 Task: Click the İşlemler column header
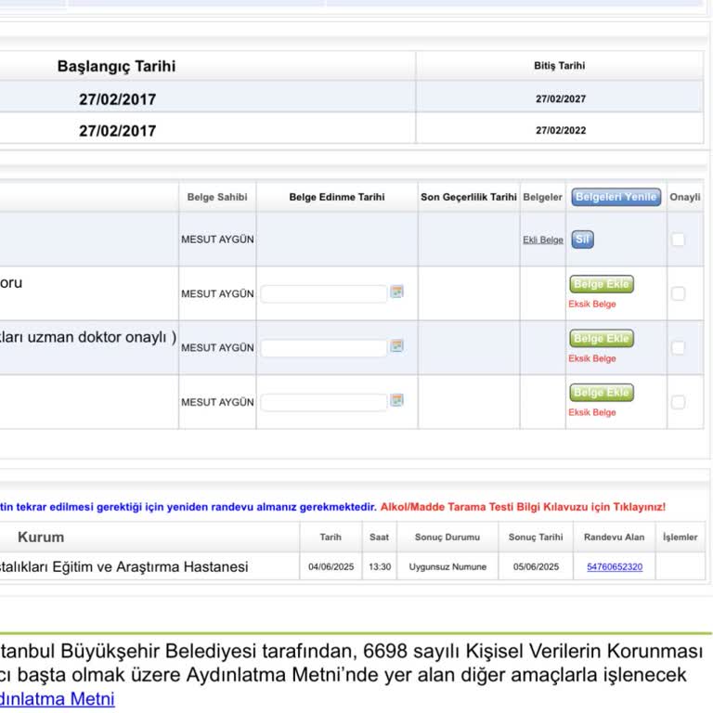681,537
